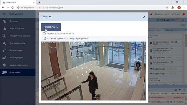This screenshot has width=187, height=105.
Task: Click the red alarm triangle icon
Action: pyautogui.click(x=151, y=14)
